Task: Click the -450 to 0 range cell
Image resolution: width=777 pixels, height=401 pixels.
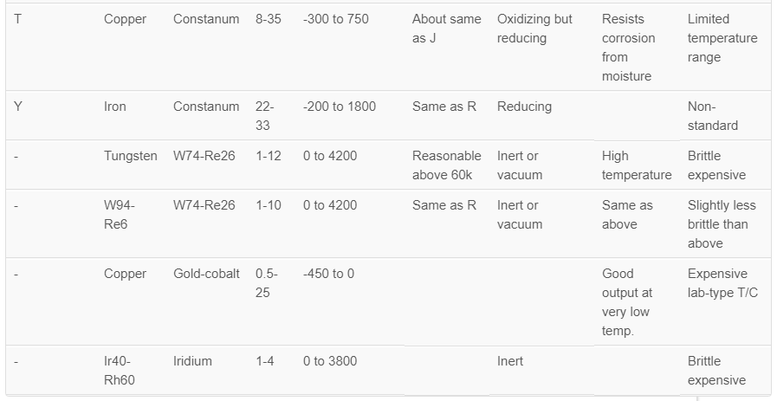Action: coord(329,274)
